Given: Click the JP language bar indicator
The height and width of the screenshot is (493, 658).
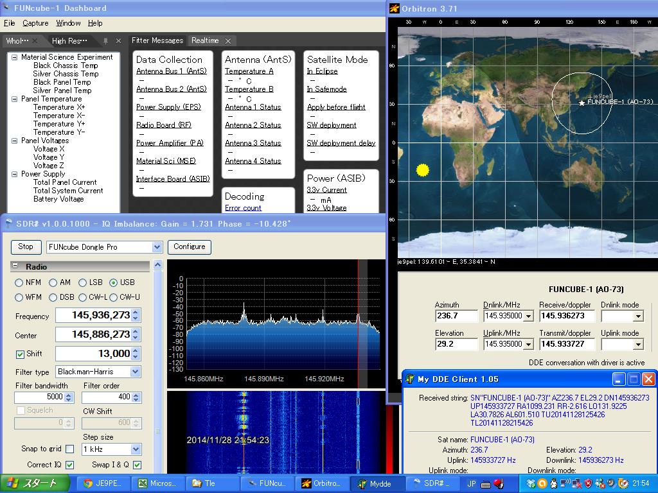Looking at the screenshot, I should [471, 484].
